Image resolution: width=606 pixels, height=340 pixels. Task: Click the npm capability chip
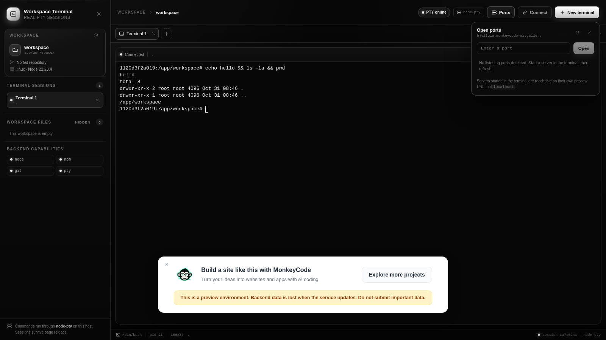[80, 159]
